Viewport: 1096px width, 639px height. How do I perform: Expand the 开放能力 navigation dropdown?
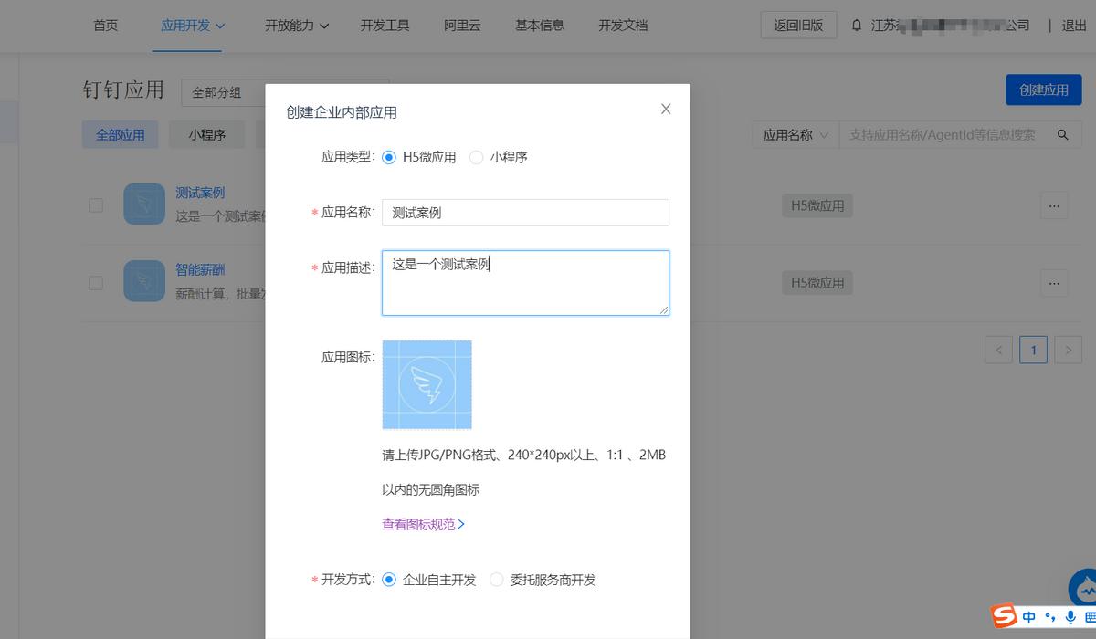(x=297, y=26)
